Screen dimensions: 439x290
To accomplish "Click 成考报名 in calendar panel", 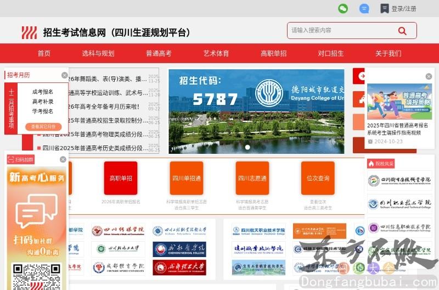I will point(43,92).
